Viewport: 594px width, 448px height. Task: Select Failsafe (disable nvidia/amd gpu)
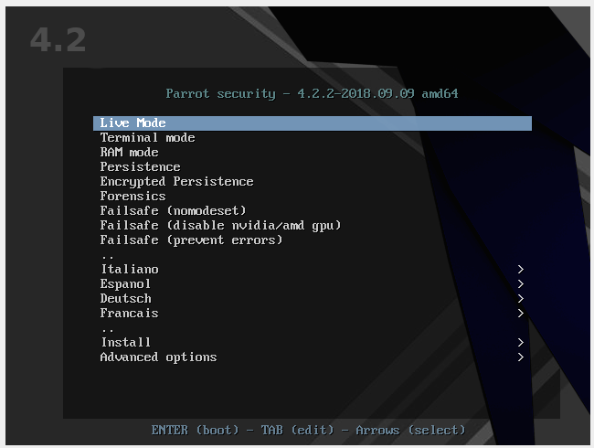[220, 226]
